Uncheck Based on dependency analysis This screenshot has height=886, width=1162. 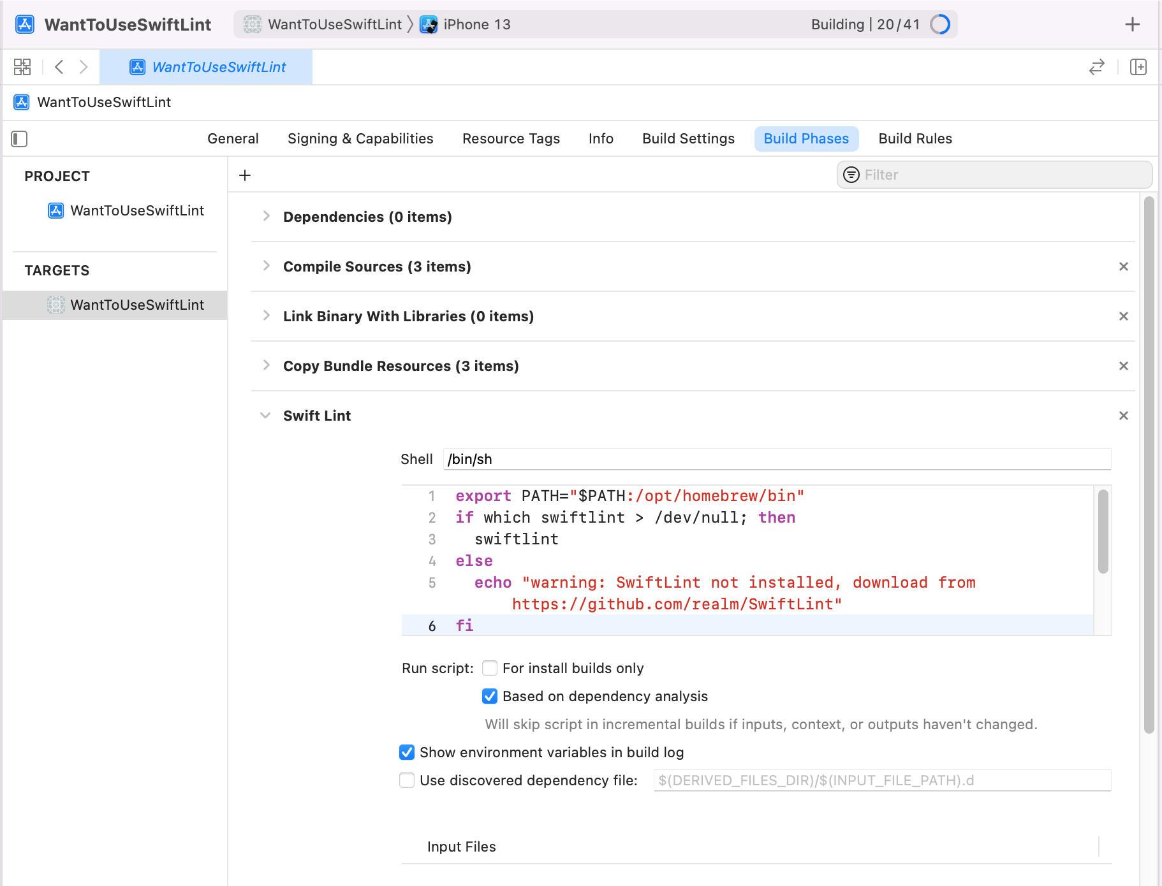[490, 696]
